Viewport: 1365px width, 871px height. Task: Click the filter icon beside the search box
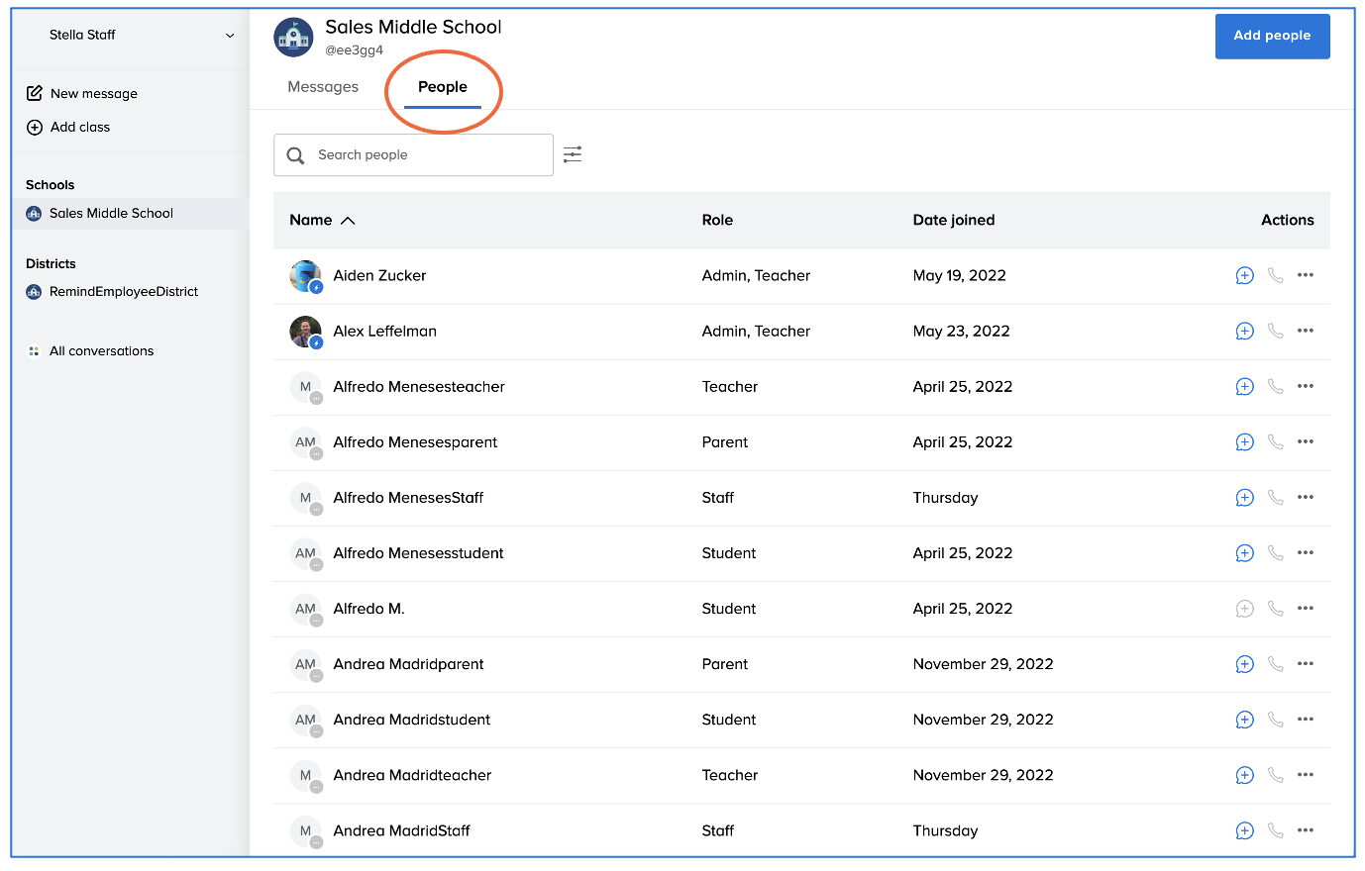point(572,154)
